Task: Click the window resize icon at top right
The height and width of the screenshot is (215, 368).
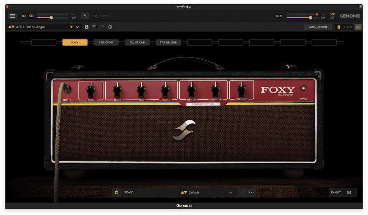Action: pos(360,6)
